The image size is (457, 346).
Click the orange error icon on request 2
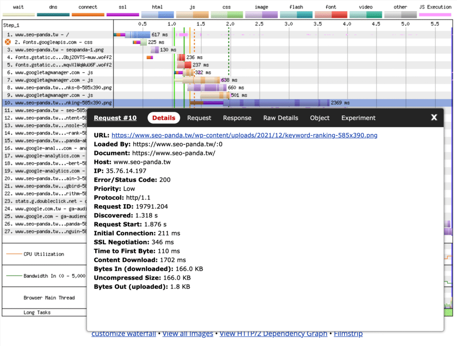coord(8,42)
